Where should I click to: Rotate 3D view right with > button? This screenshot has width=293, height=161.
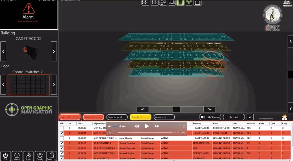point(209,109)
